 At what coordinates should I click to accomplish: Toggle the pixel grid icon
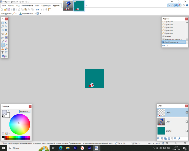[x=46, y=9]
